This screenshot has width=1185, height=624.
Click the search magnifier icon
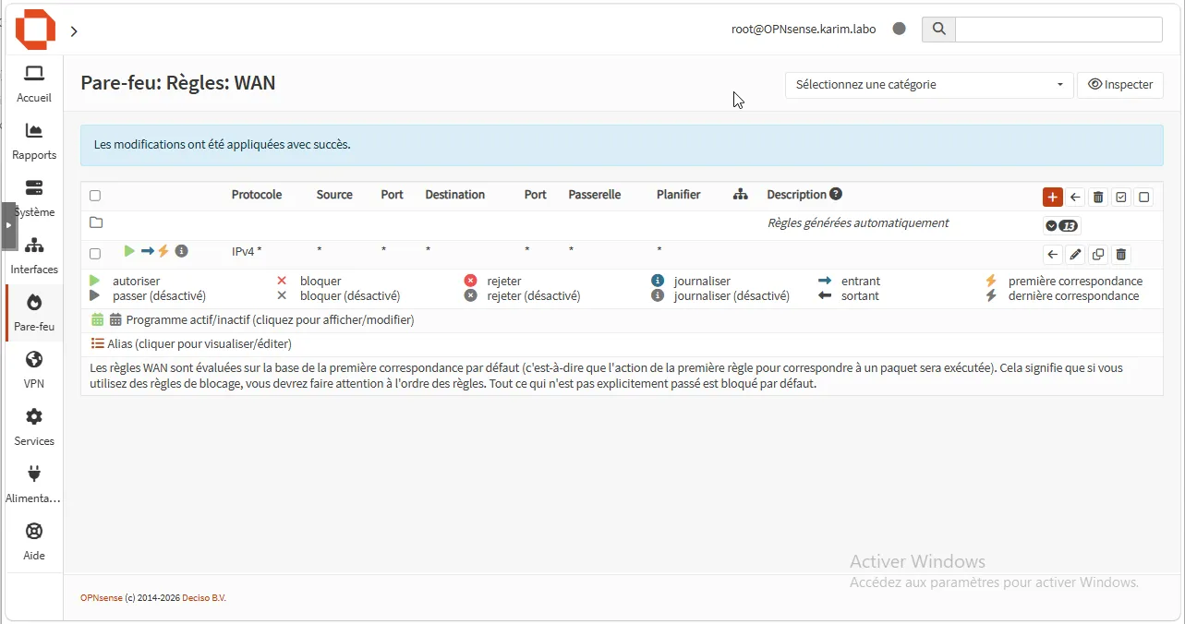[x=938, y=29]
